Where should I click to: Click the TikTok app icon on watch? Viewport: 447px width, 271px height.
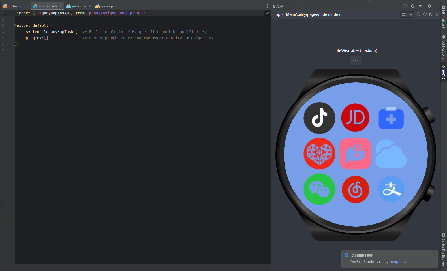tap(319, 118)
